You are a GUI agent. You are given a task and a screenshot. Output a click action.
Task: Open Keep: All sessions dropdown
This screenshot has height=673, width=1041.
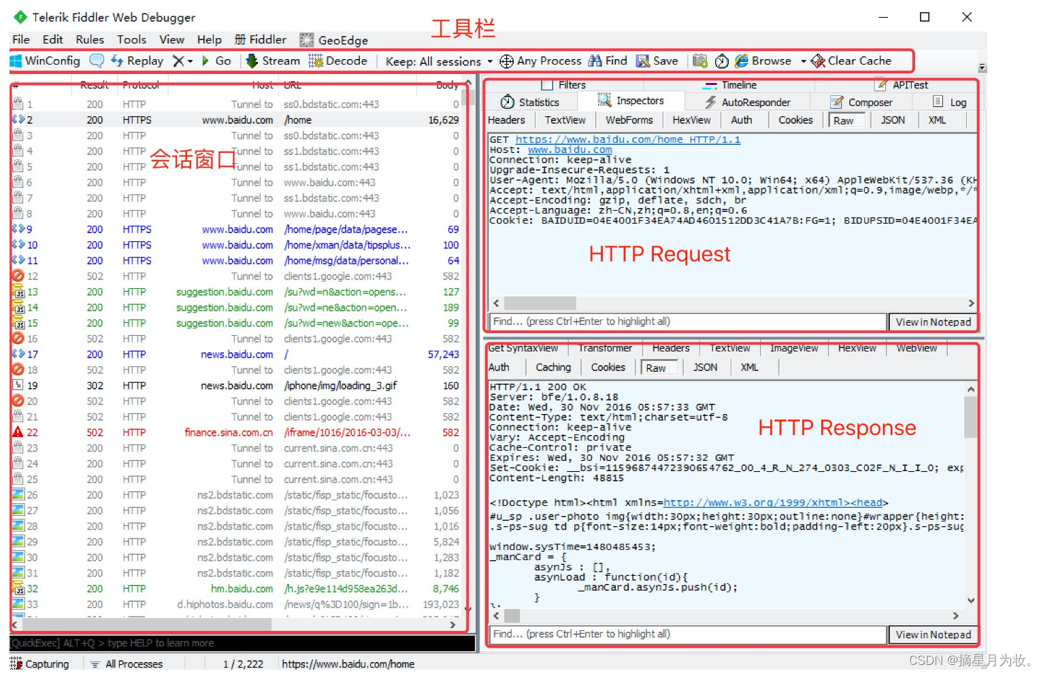(439, 61)
